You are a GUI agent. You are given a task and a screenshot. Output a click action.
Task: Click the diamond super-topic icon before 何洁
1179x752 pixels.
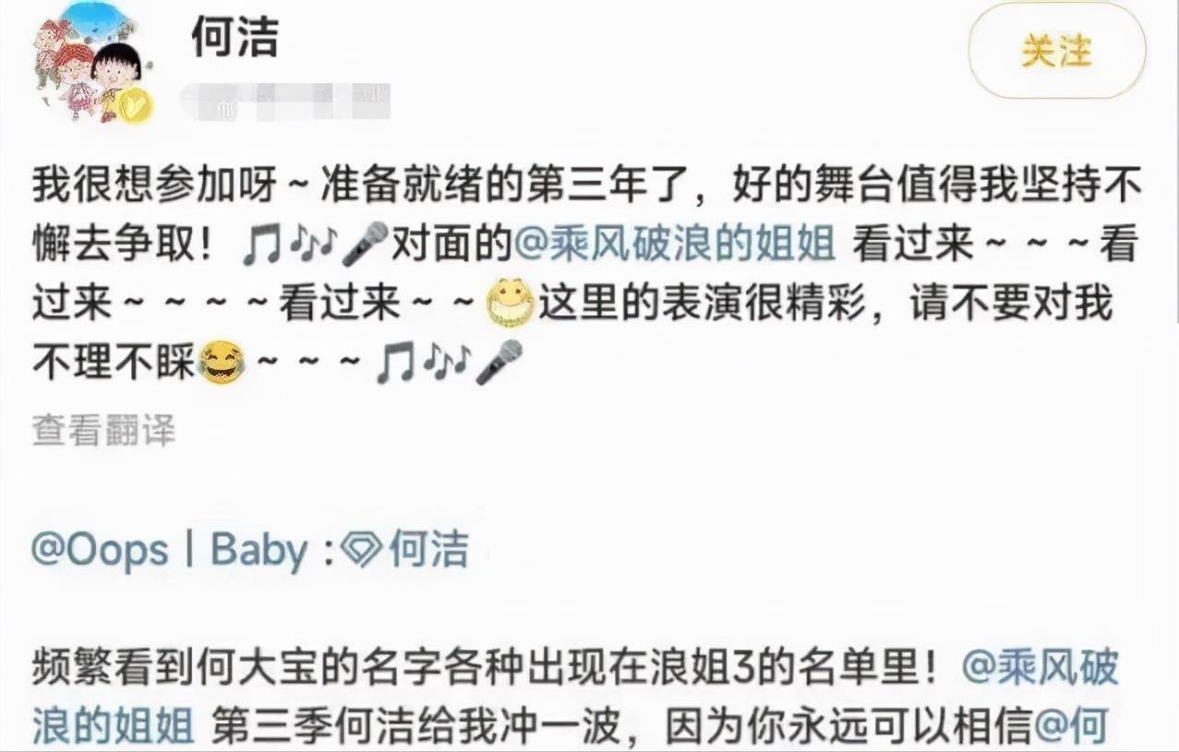pyautogui.click(x=361, y=550)
